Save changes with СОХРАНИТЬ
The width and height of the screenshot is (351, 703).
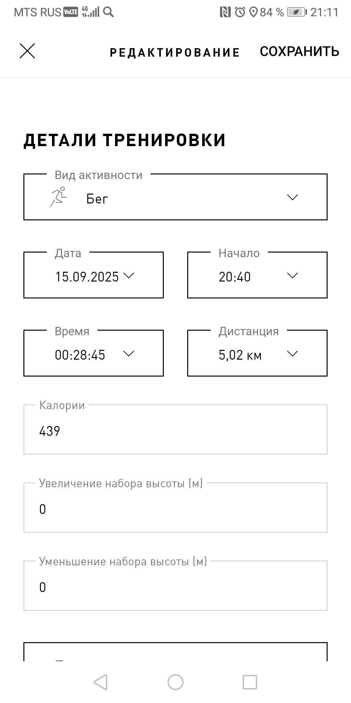(x=300, y=51)
